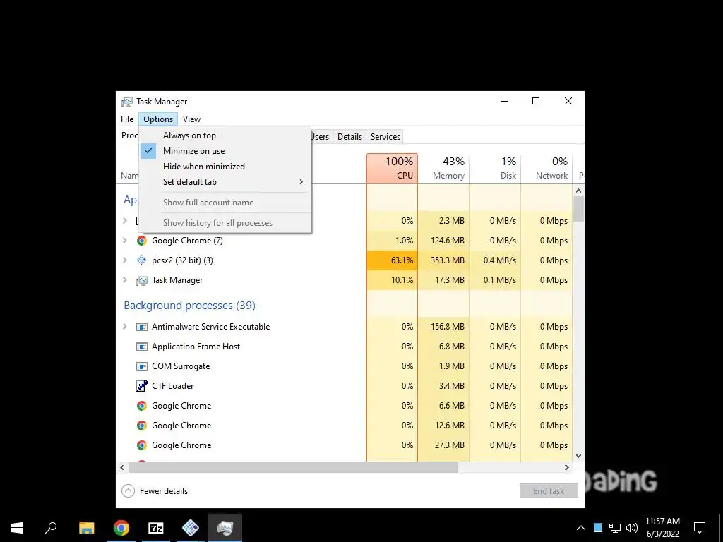This screenshot has height=542, width=723.
Task: Click the Google Chrome (7) app icon
Action: click(x=141, y=241)
